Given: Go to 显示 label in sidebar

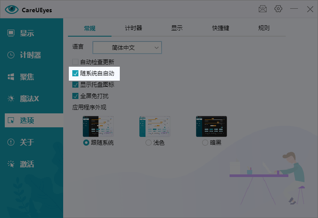Looking at the screenshot, I should [x=27, y=33].
